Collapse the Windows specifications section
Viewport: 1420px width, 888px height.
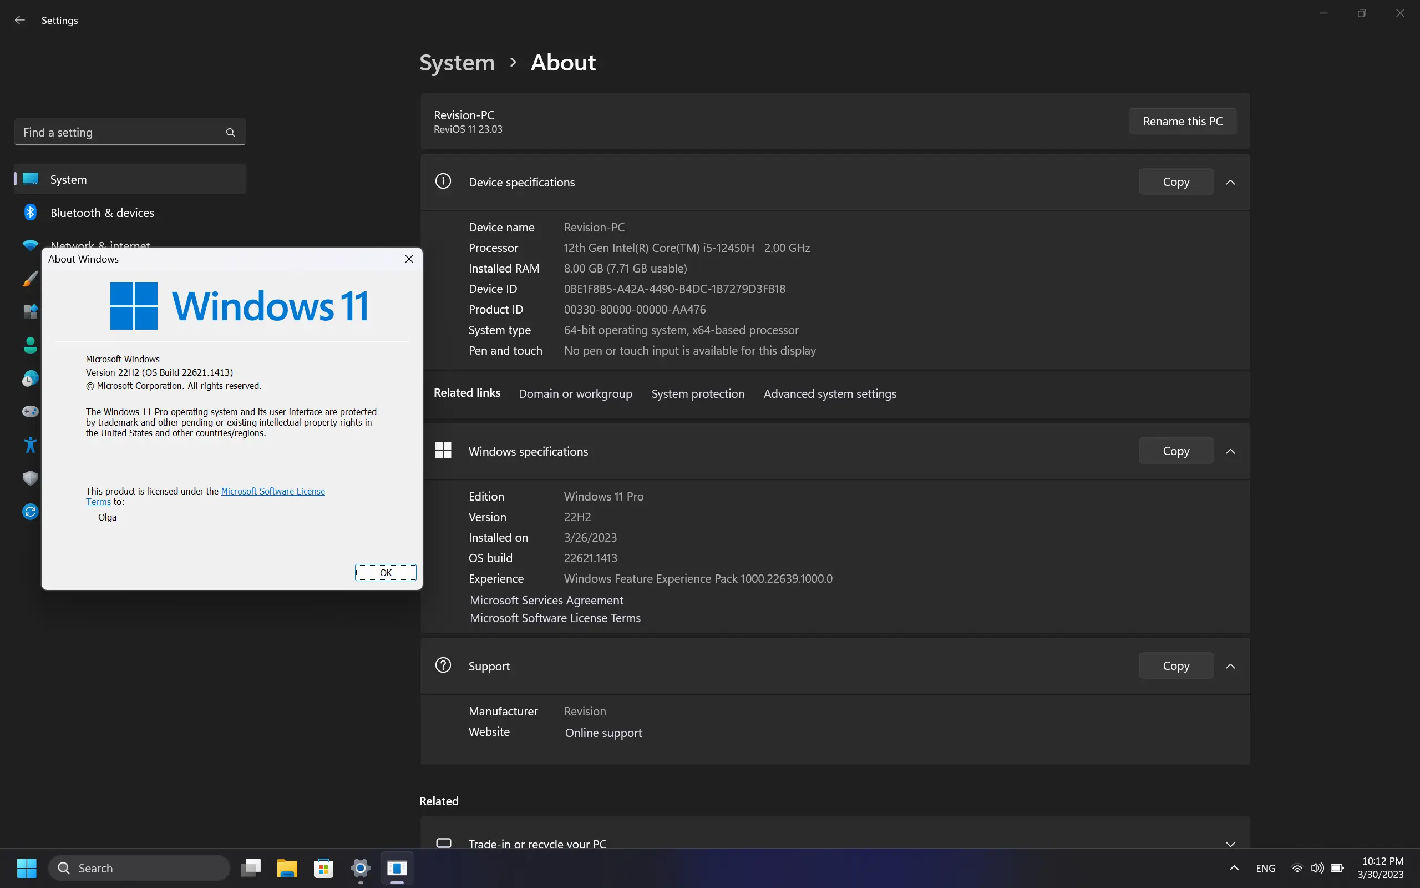[x=1230, y=451]
